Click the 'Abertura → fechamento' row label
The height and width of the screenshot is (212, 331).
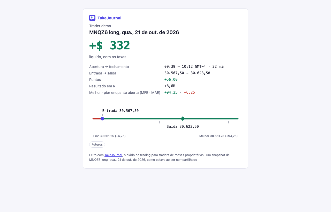(x=109, y=67)
